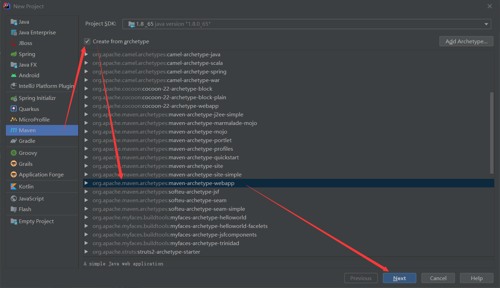Click the MicroProfile icon

click(x=14, y=119)
